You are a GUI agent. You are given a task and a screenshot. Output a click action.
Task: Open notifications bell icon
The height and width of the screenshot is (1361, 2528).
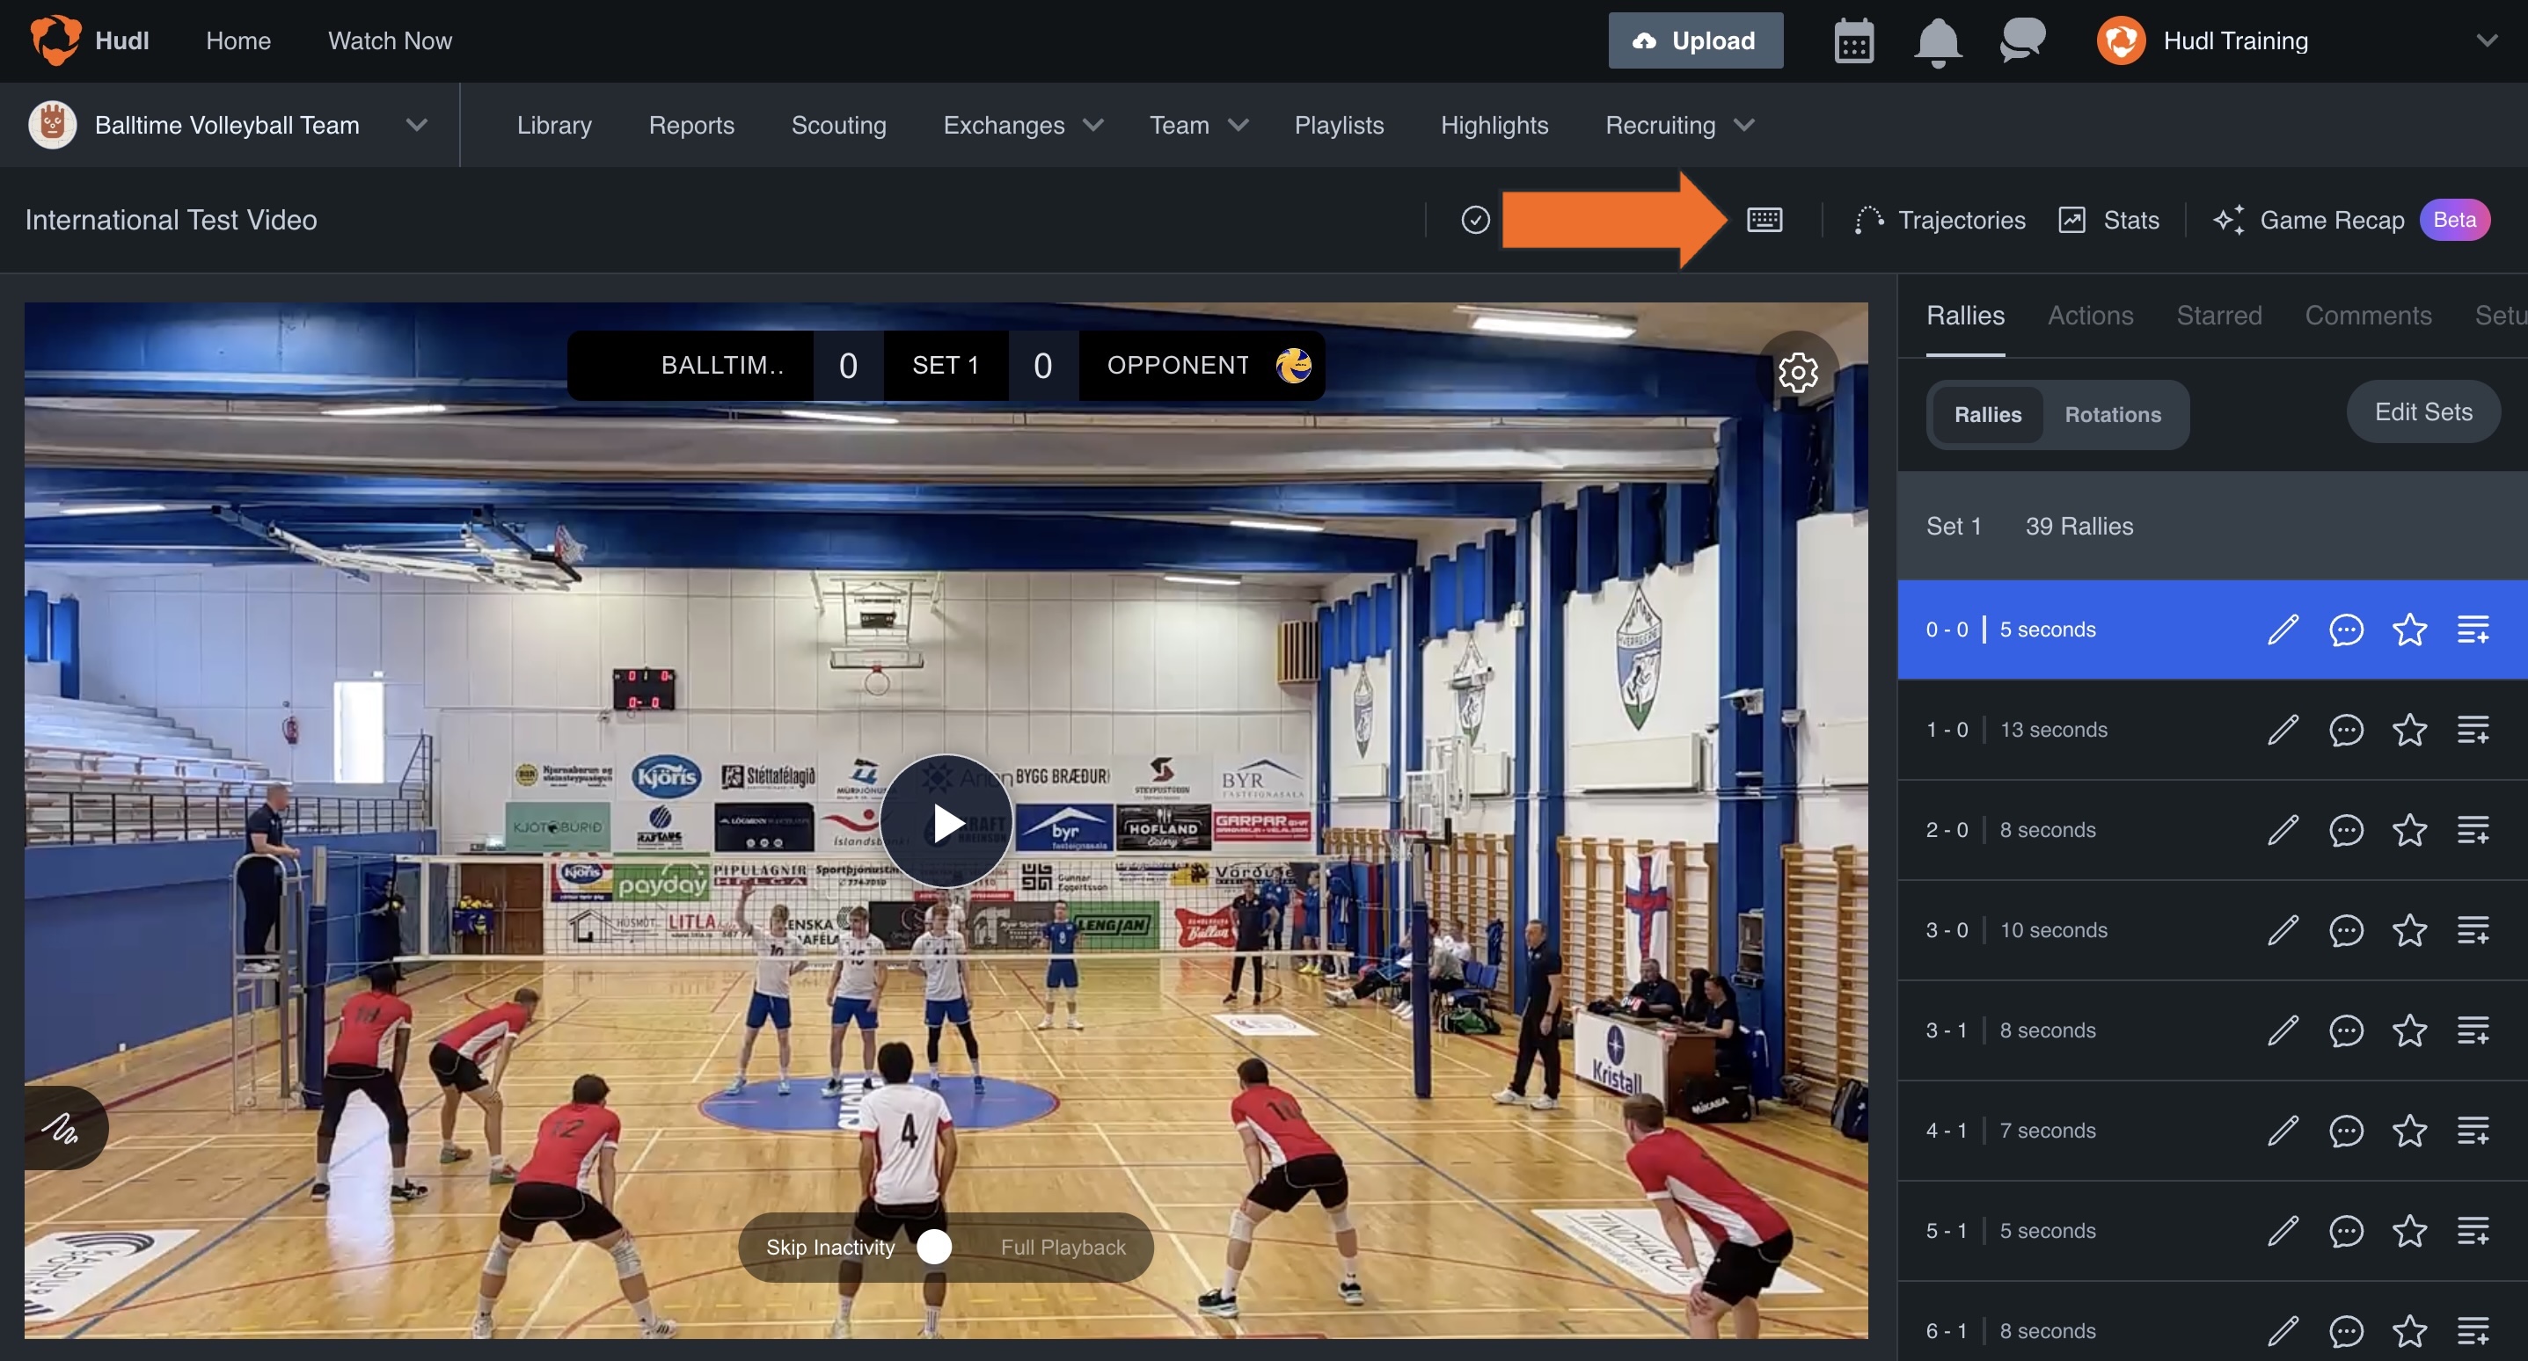click(1937, 42)
